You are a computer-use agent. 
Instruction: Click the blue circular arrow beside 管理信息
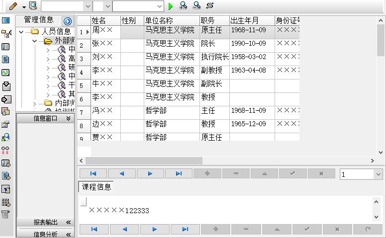tap(68, 21)
